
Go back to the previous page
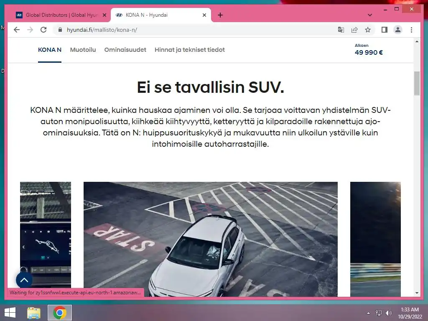(x=17, y=30)
